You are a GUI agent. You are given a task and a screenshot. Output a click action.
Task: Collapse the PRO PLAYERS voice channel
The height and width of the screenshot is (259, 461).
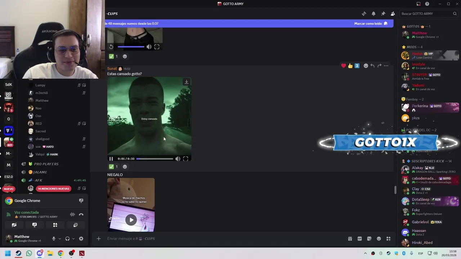pos(46,164)
